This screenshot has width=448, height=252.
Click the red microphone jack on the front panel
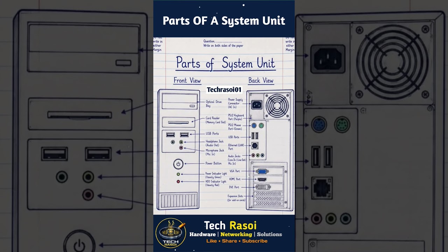coord(181,148)
